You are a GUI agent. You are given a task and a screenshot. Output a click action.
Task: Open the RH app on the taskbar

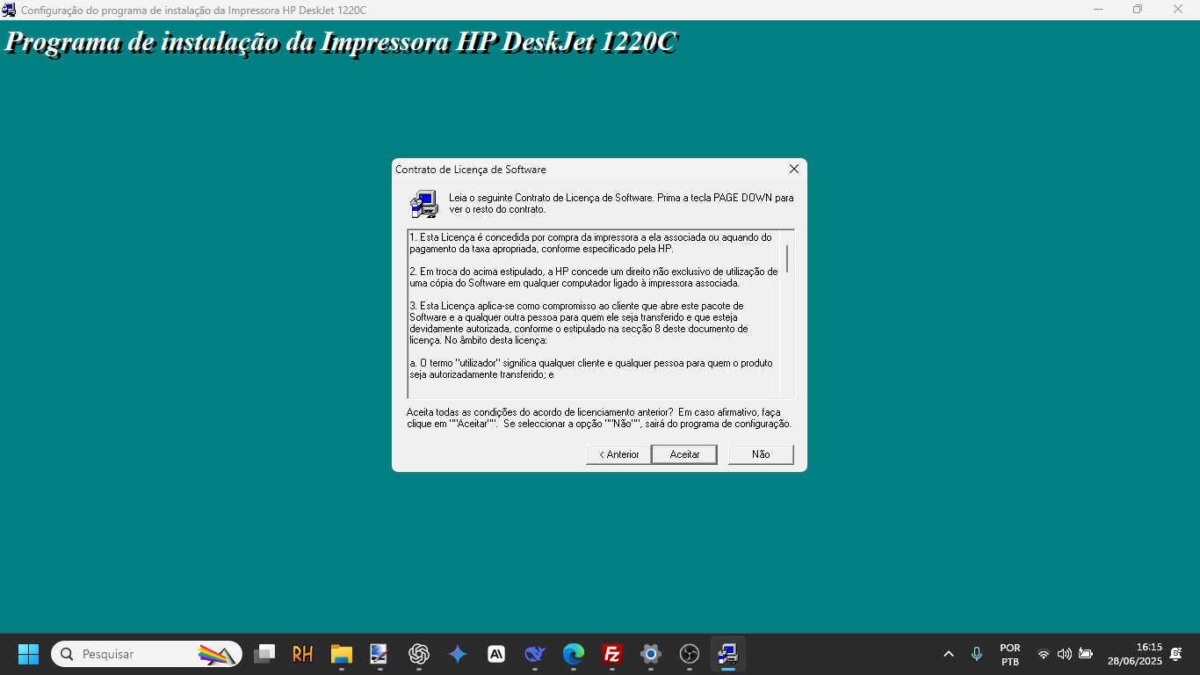pyautogui.click(x=303, y=654)
